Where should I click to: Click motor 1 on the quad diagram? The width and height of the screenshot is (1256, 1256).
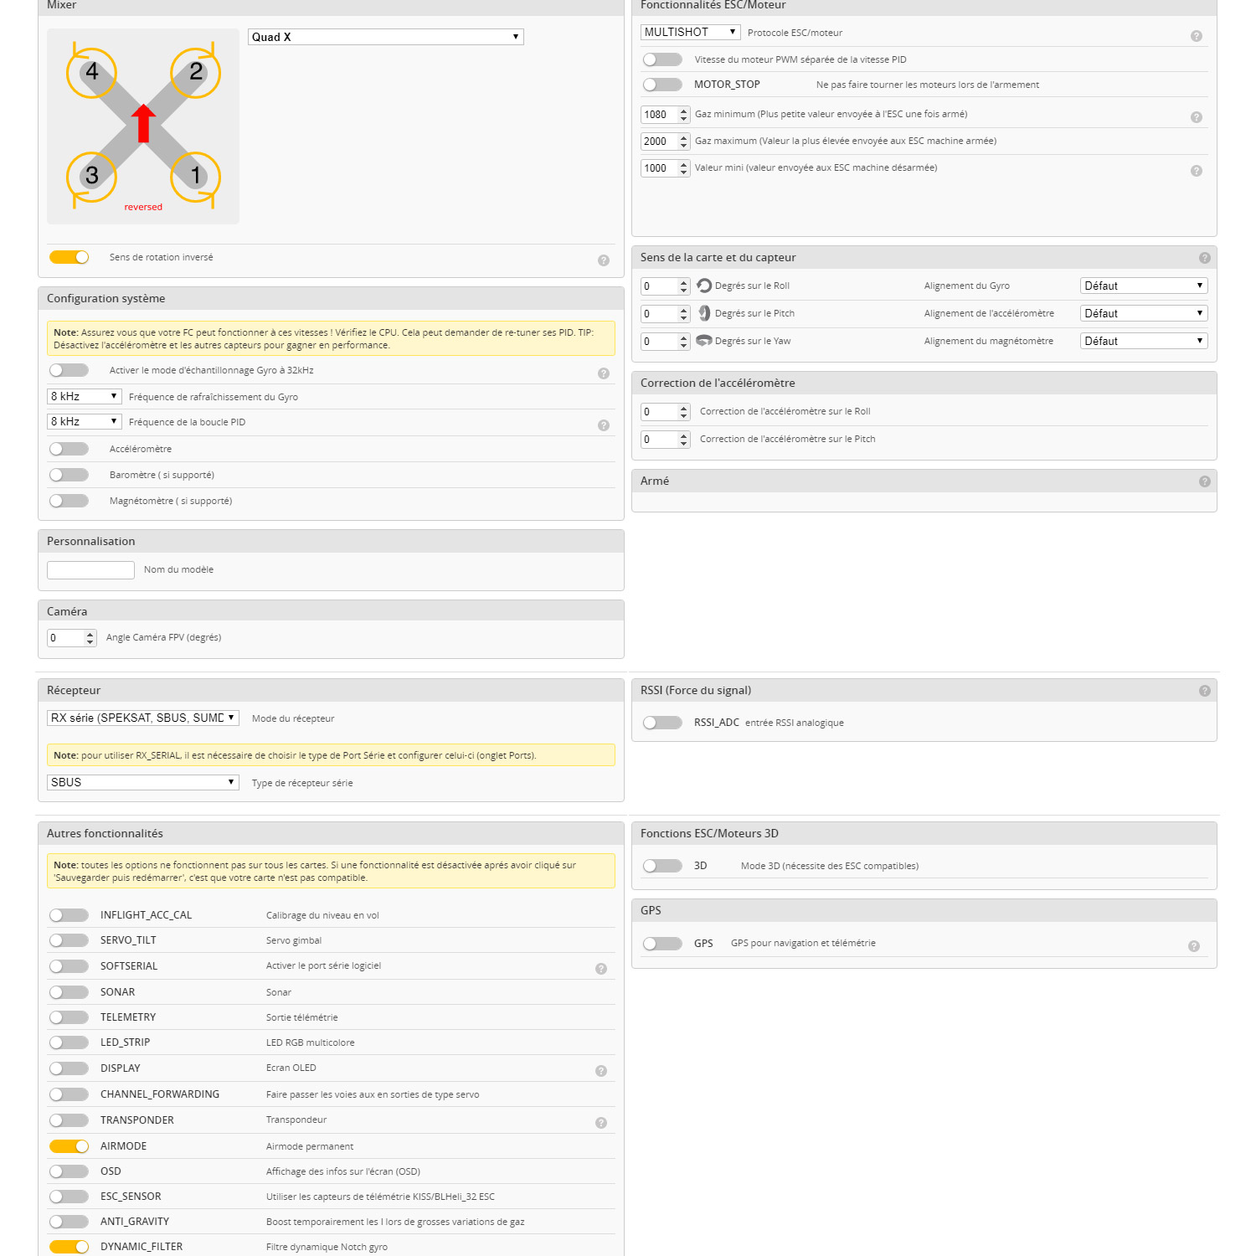[x=196, y=176]
